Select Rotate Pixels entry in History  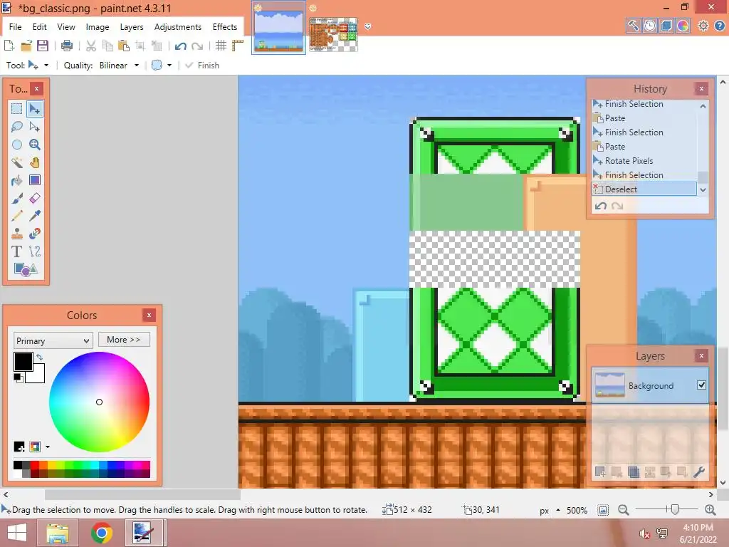(644, 161)
